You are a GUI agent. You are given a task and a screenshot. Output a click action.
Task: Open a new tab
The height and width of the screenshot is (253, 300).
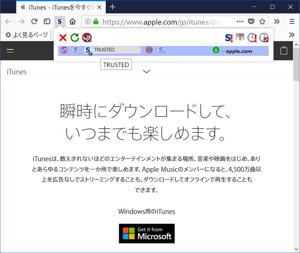click(x=112, y=7)
